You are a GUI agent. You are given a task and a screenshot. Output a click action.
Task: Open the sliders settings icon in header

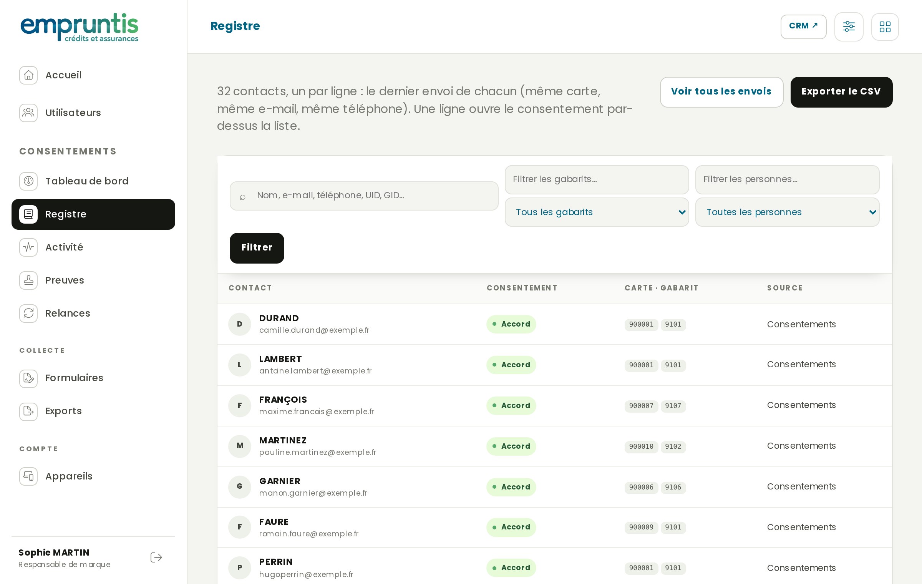coord(849,27)
